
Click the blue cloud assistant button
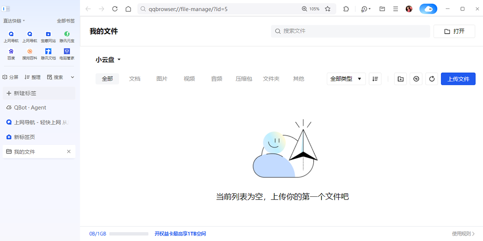coord(428,9)
